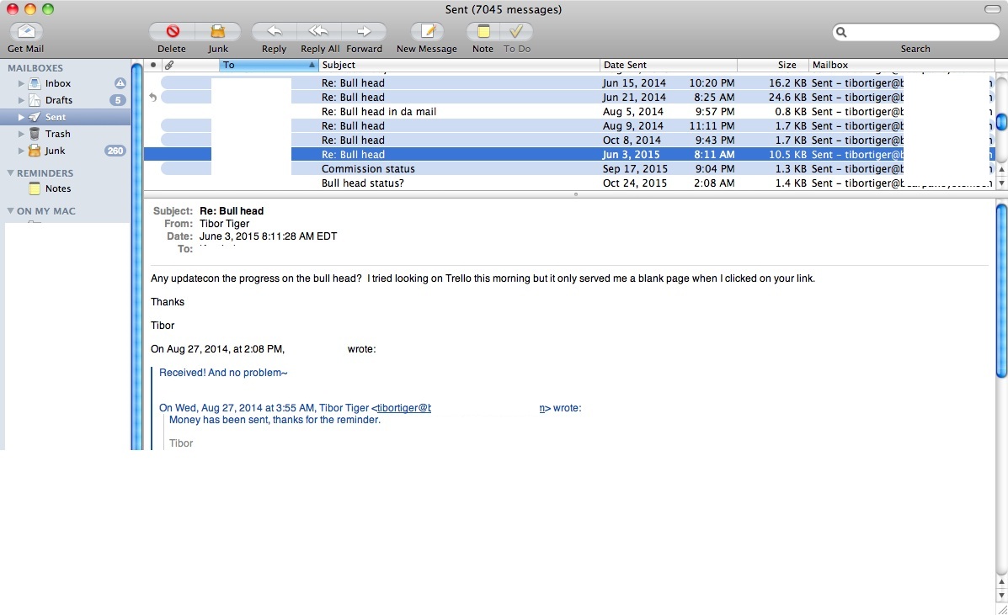Image resolution: width=1008 pixels, height=615 pixels.
Task: Create a new Note
Action: 483,32
